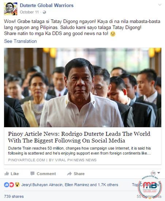Viewport: 165px width, 201px height.
Task: Click the blue Like reaction icon
Action: (7, 185)
